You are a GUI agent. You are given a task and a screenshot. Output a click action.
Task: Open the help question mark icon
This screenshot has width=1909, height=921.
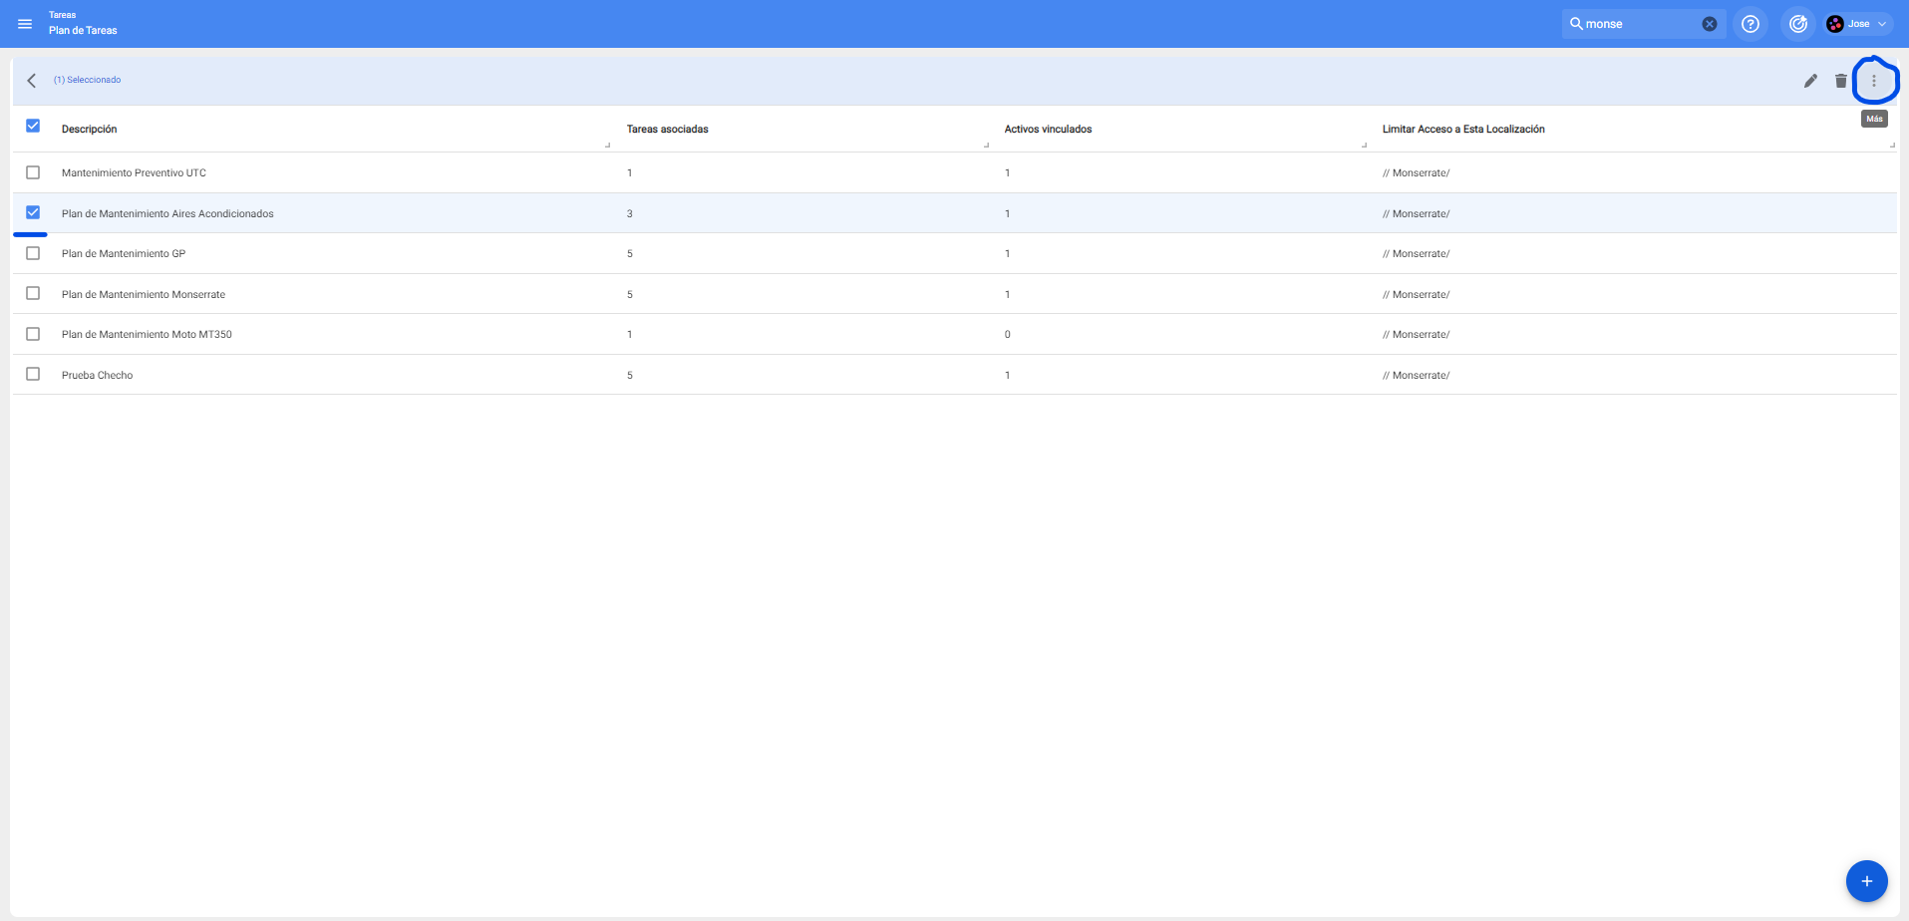point(1750,24)
